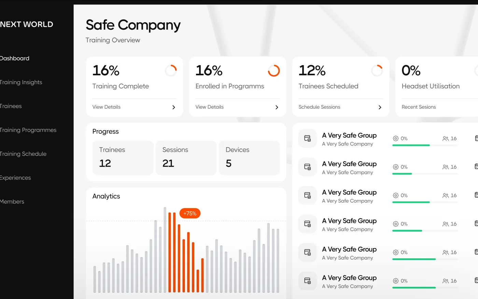The width and height of the screenshot is (478, 299).
Task: Open Training Programmes in the sidebar
Action: pos(28,130)
